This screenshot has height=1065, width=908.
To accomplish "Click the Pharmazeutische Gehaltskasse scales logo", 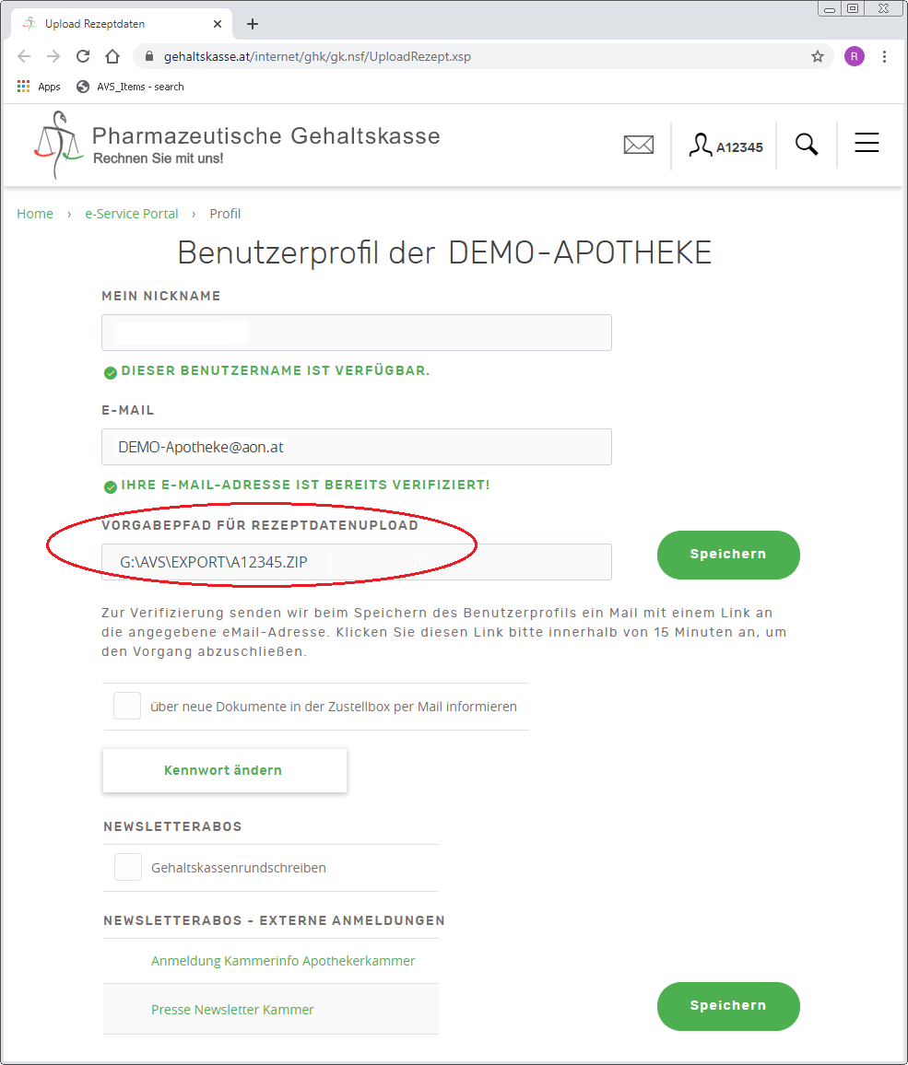I will [57, 144].
